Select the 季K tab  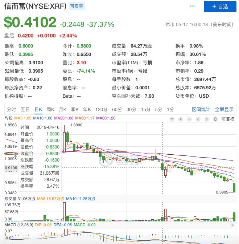(x=75, y=110)
